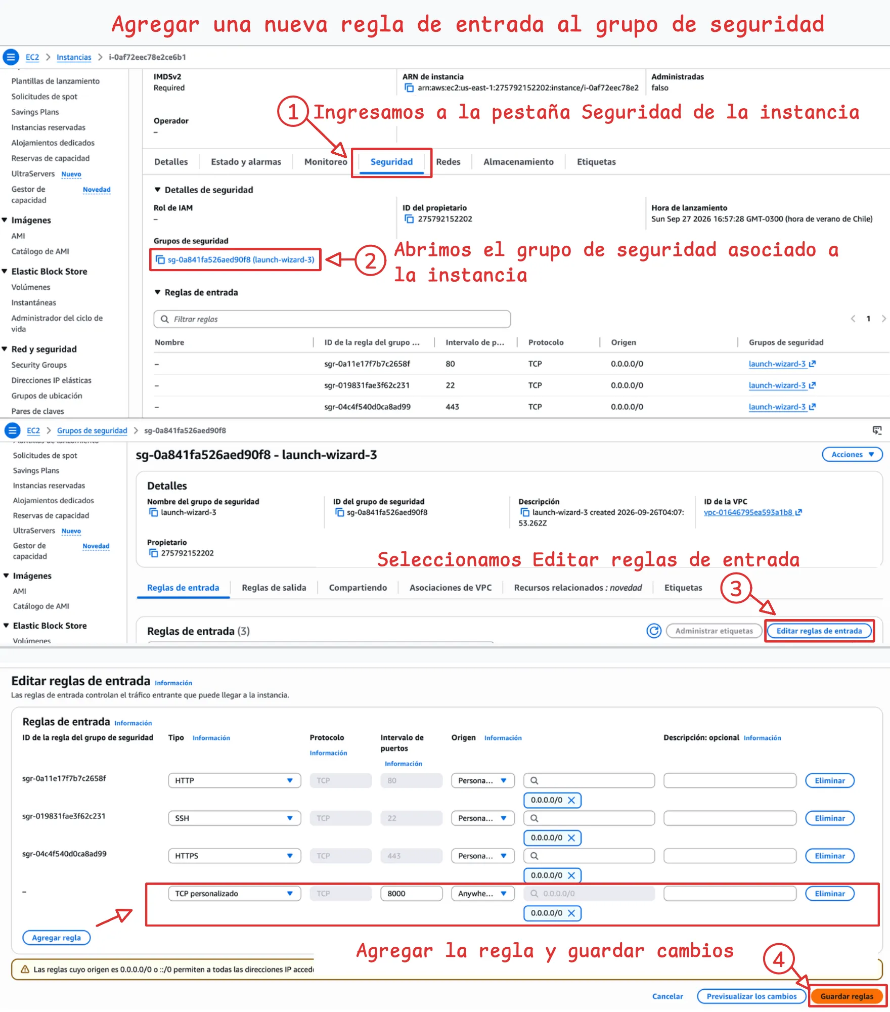The height and width of the screenshot is (1012, 890).
Task: Copy the ID del propietario 275792152202
Action: point(409,219)
